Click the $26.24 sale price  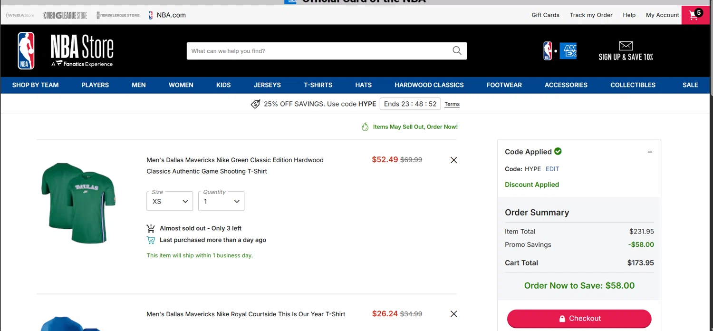pyautogui.click(x=385, y=314)
